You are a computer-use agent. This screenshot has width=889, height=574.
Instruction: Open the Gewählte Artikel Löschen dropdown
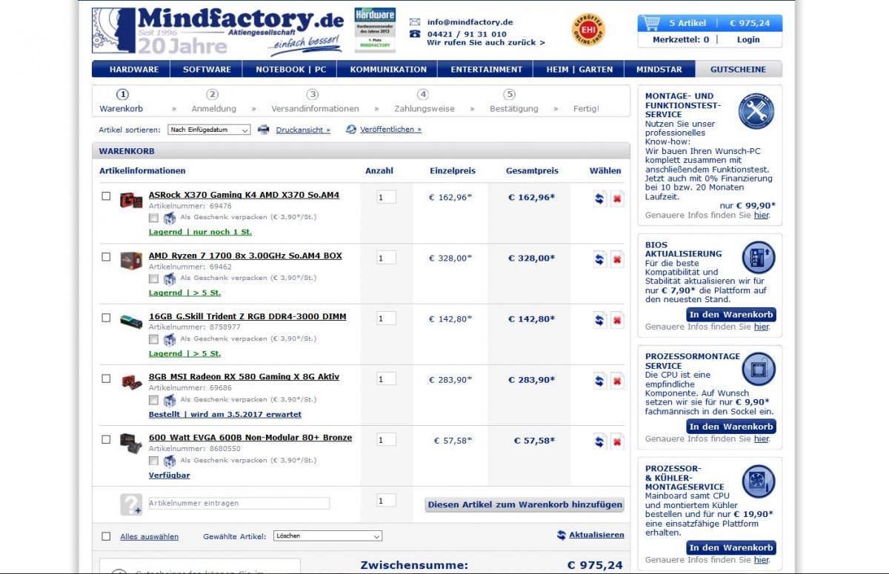327,535
